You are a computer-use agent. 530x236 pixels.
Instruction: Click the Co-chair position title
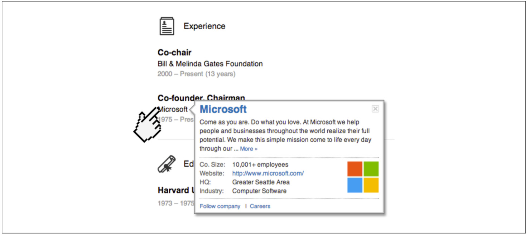[x=174, y=53]
